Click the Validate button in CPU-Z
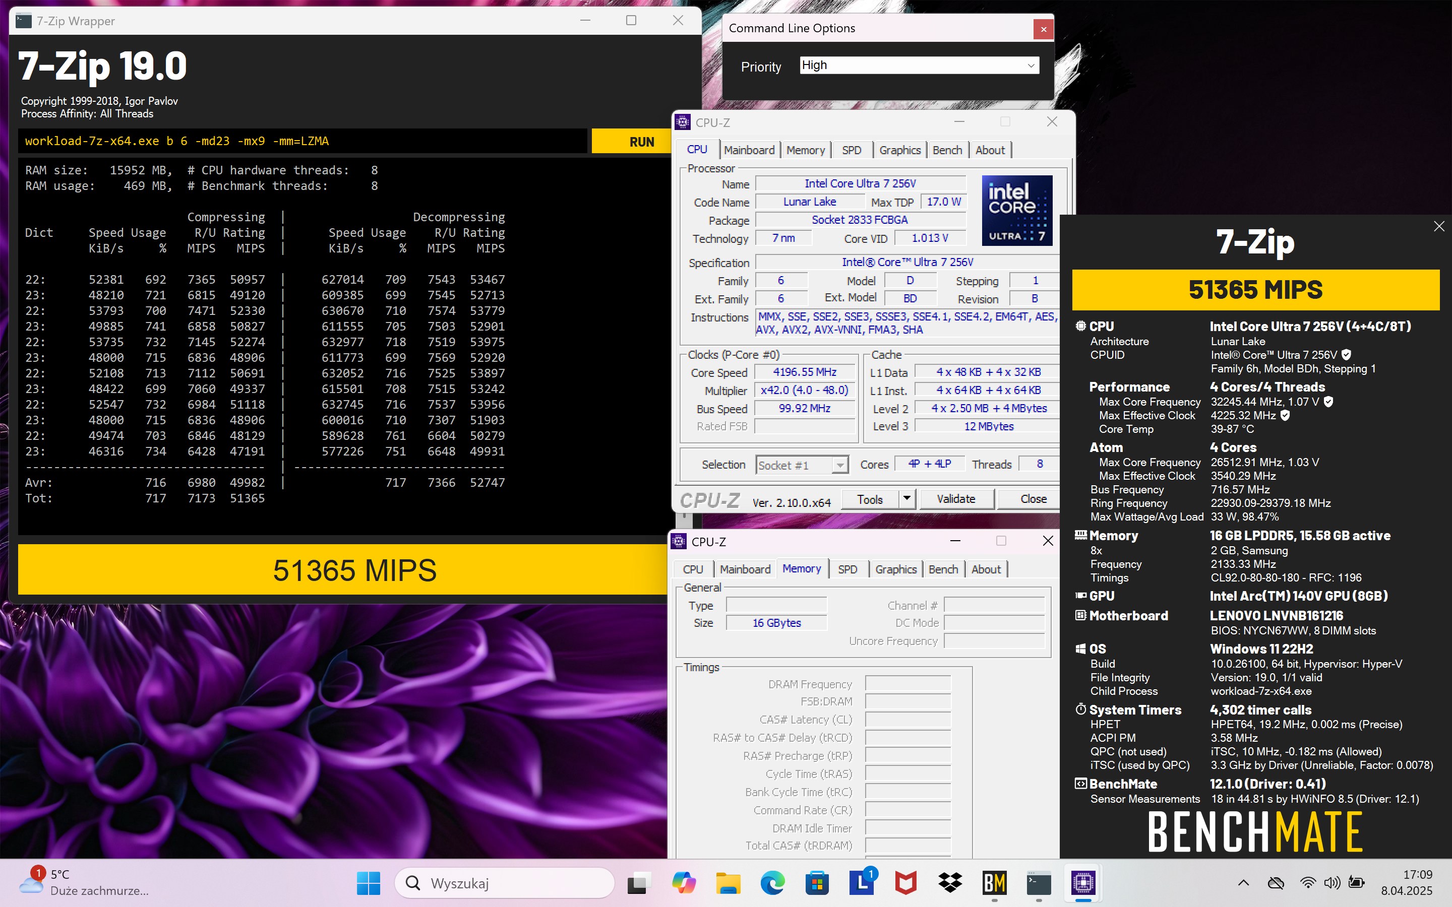Image resolution: width=1452 pixels, height=907 pixels. [x=955, y=499]
